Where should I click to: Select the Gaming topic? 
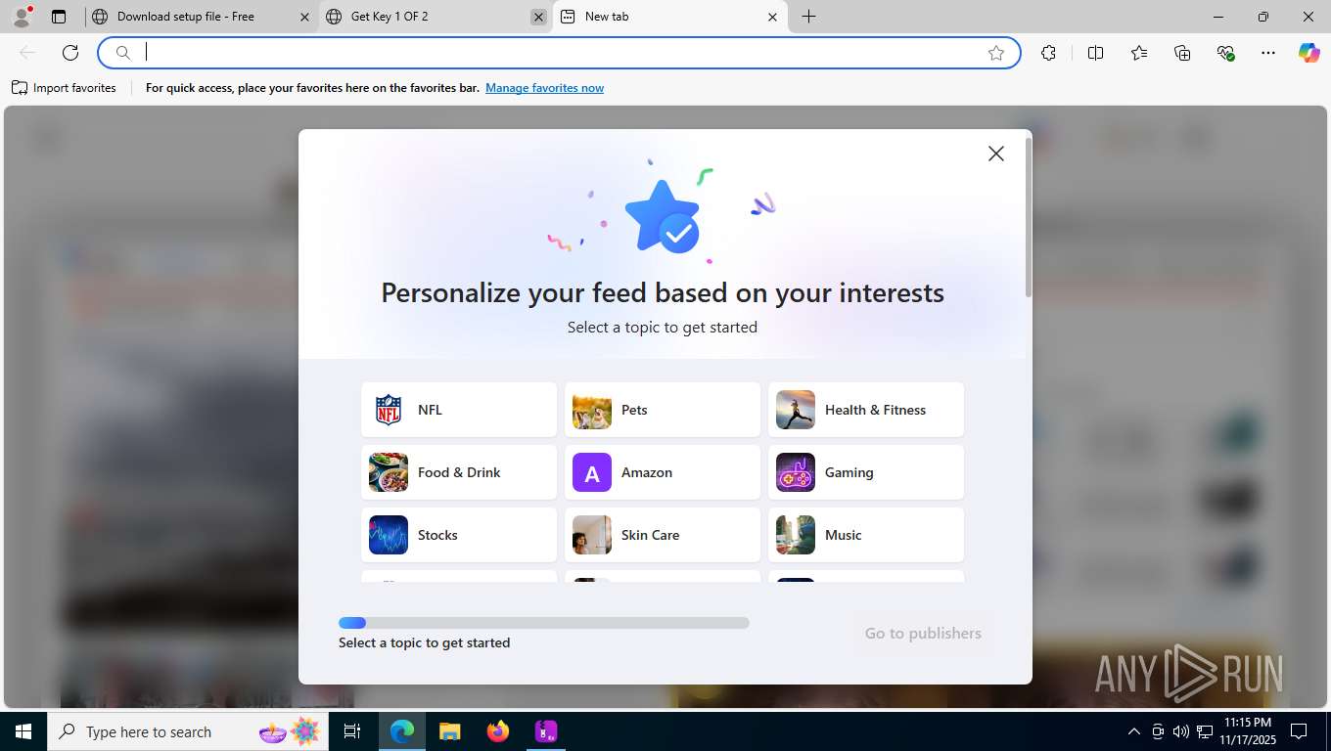coord(866,472)
